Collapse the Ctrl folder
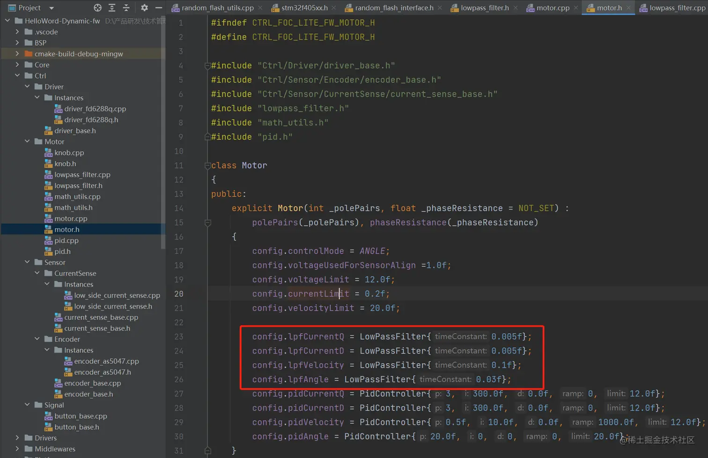Screen dimensions: 708x458 (x=17, y=75)
